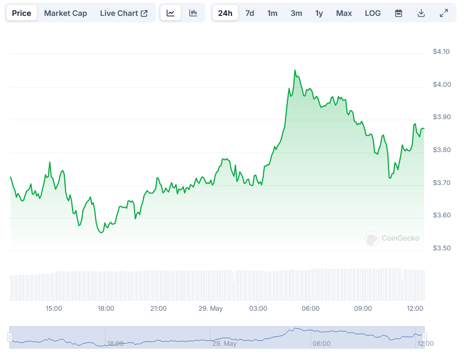Click the $3.50 price axis label

point(442,248)
